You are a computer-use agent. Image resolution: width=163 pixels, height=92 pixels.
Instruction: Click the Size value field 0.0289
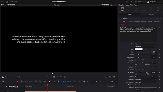pos(153,52)
